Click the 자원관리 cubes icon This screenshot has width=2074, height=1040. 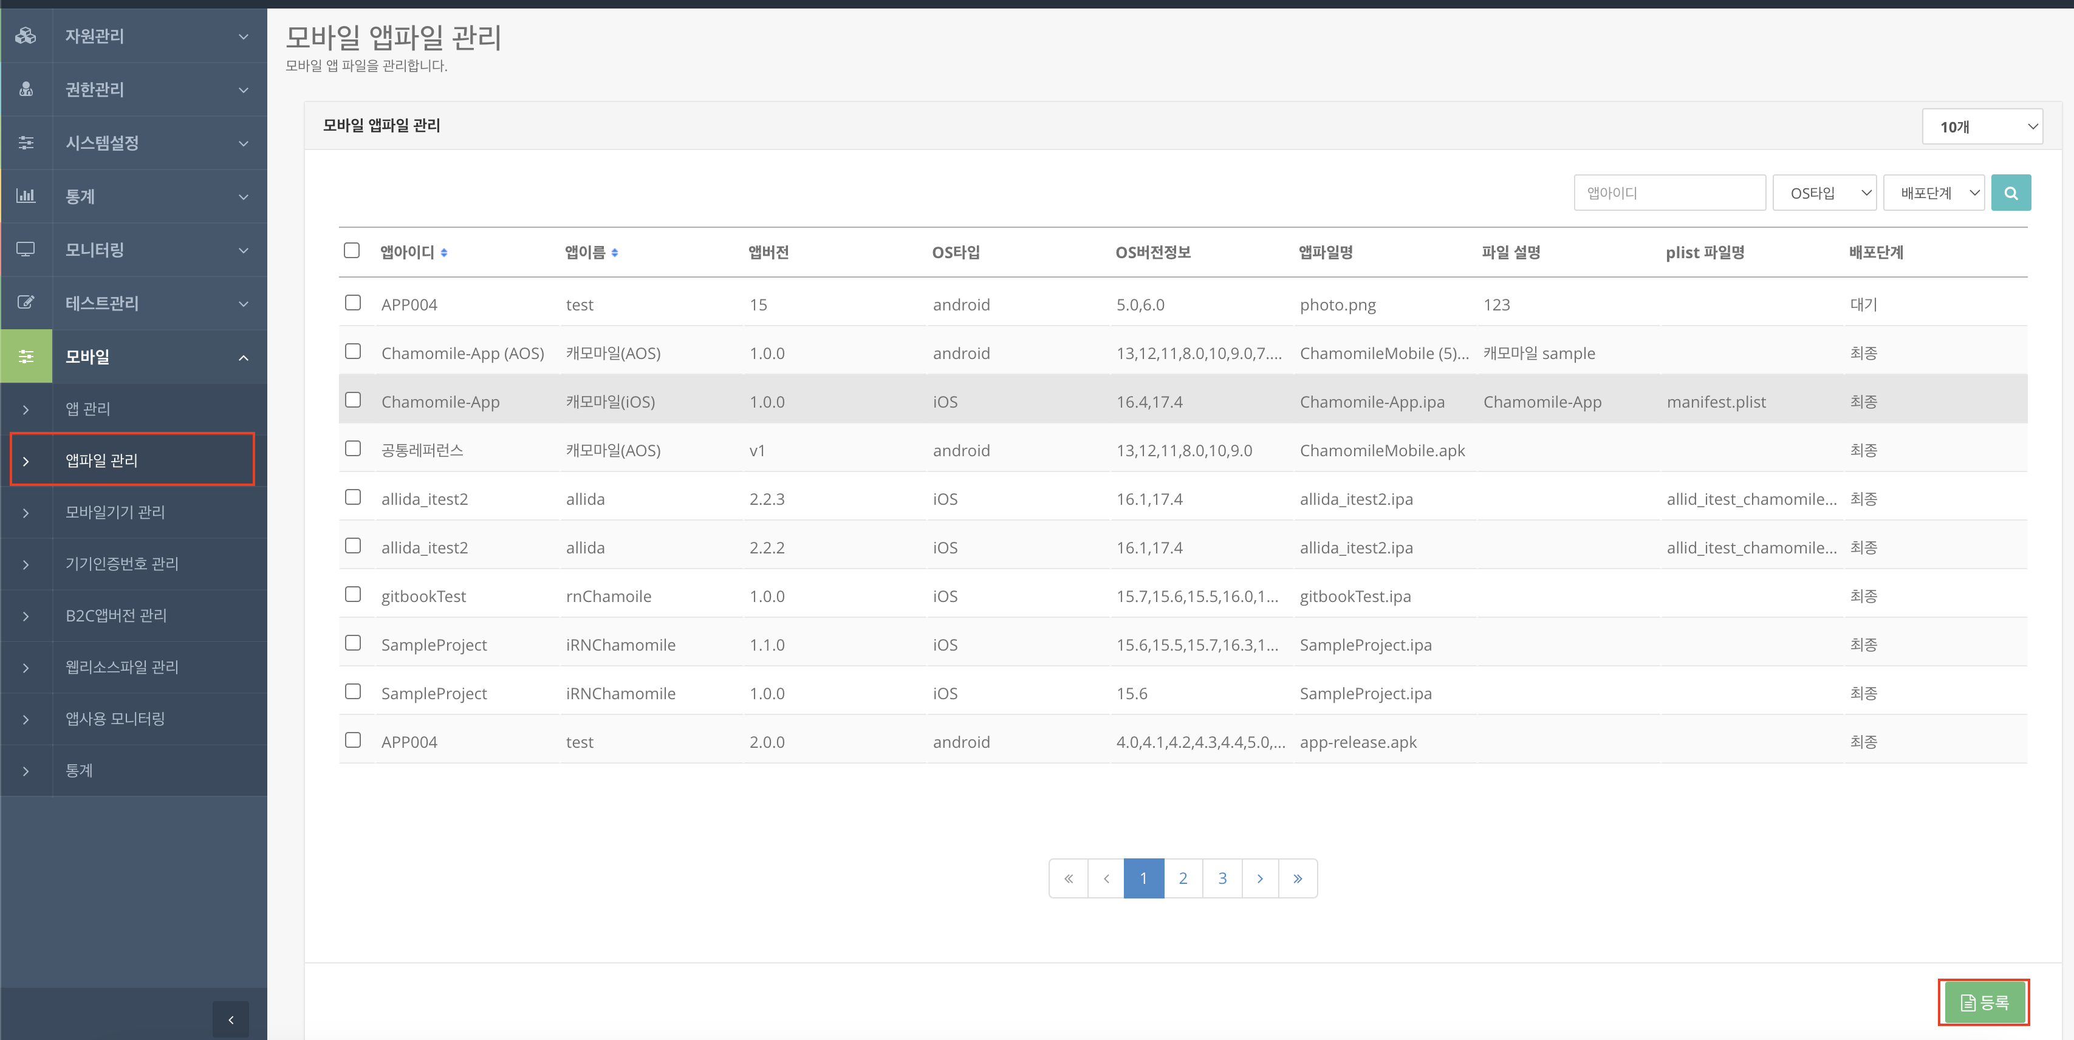tap(26, 35)
